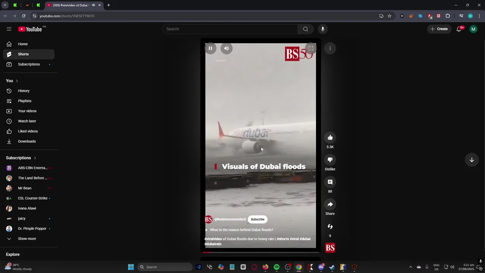Screen dimensions: 485x273
Task: Open the Windows Start menu
Action: pos(131,267)
